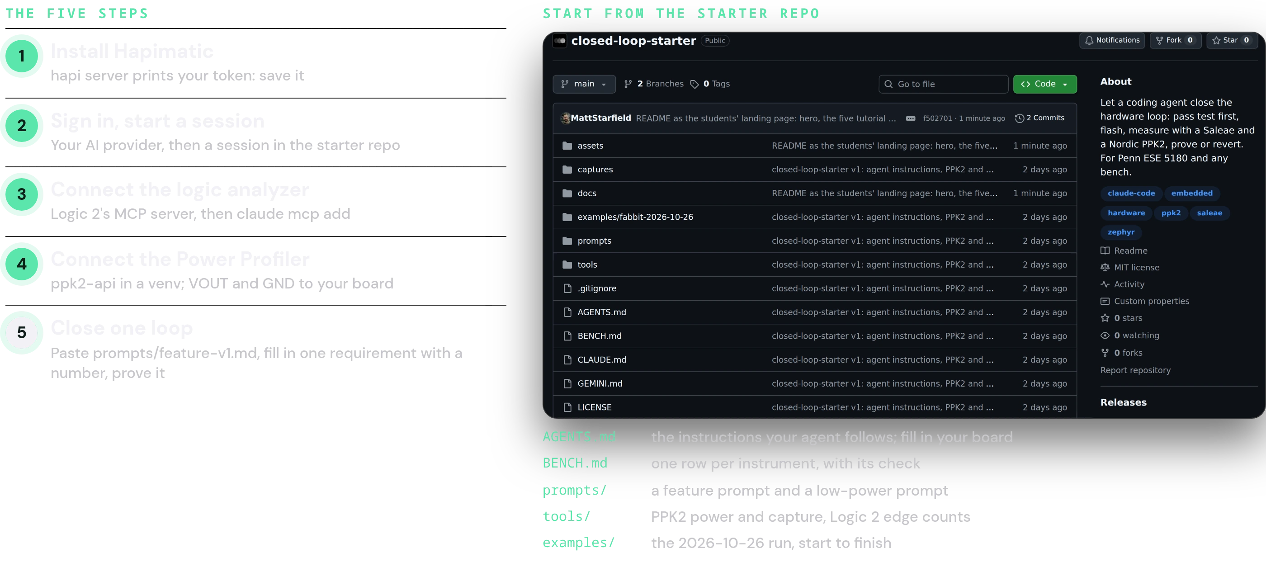
Task: Click the AGENTS.md file icon
Action: pyautogui.click(x=567, y=312)
